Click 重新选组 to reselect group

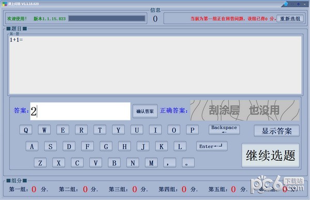point(290,19)
